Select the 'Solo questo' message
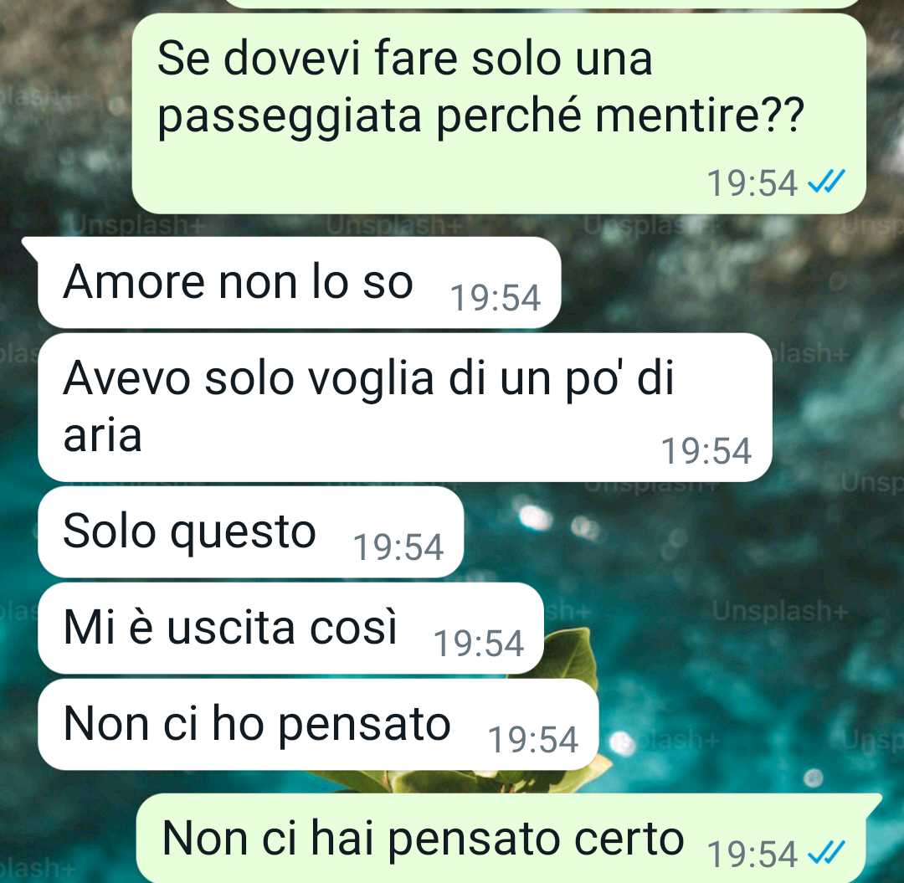The height and width of the screenshot is (883, 904). pos(251,532)
